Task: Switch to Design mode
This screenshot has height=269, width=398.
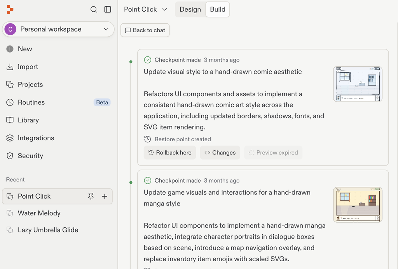Action: point(190,9)
